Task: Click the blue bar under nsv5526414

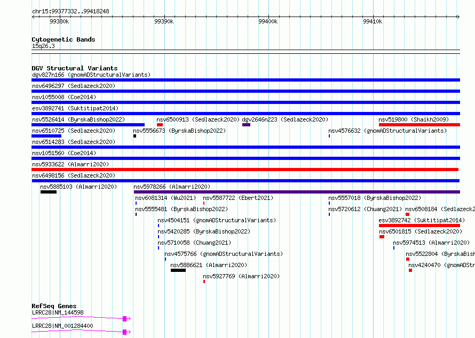Action: [x=88, y=125]
